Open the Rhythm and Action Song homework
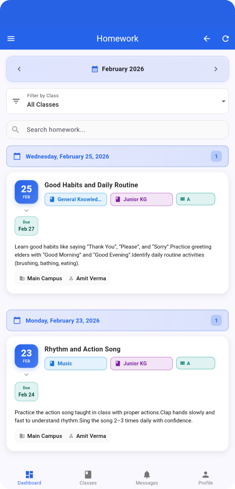The height and width of the screenshot is (489, 235). coord(83,349)
